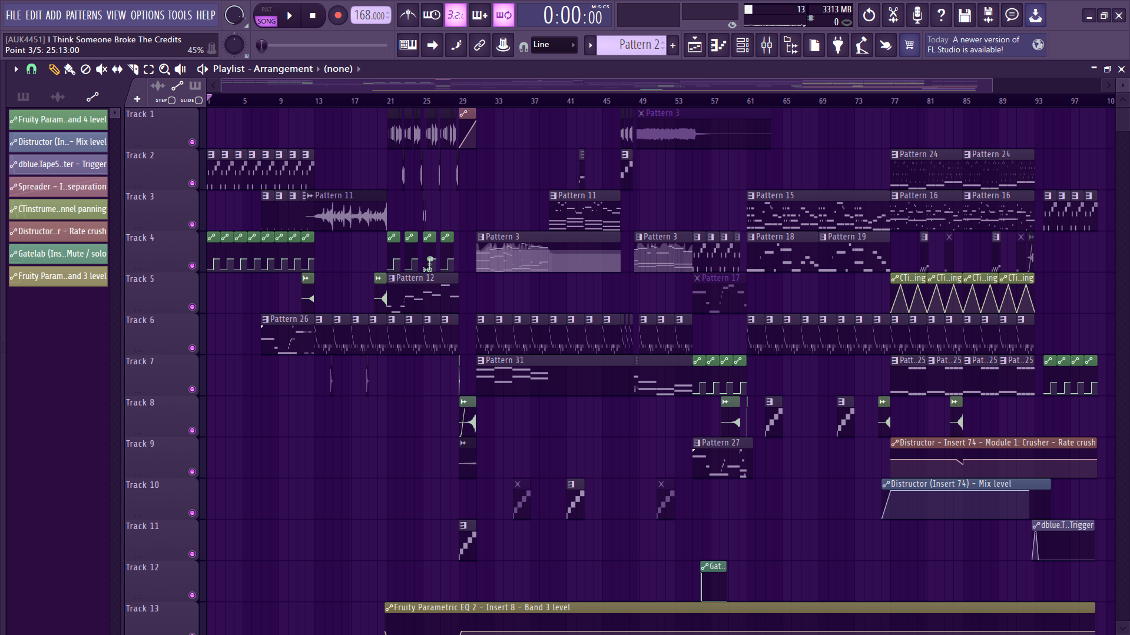This screenshot has height=635, width=1130.
Task: Click the undo history icon
Action: click(869, 15)
